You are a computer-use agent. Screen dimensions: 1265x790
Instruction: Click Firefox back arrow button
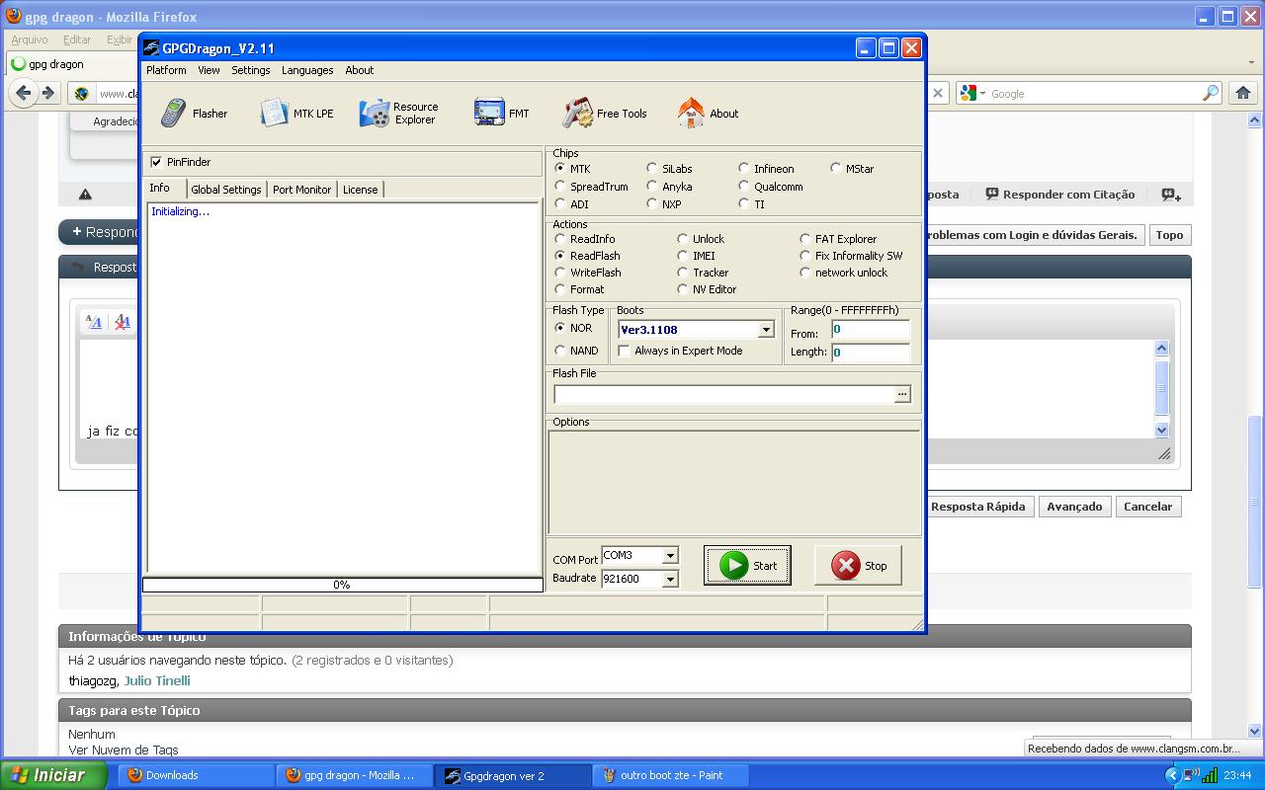tap(24, 93)
